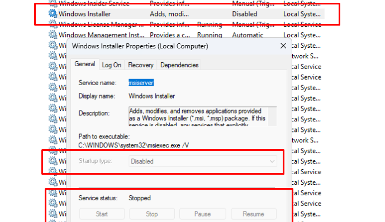Image resolution: width=385 pixels, height=222 pixels.
Task: Select the Windows Installer service row
Action: pos(187,14)
